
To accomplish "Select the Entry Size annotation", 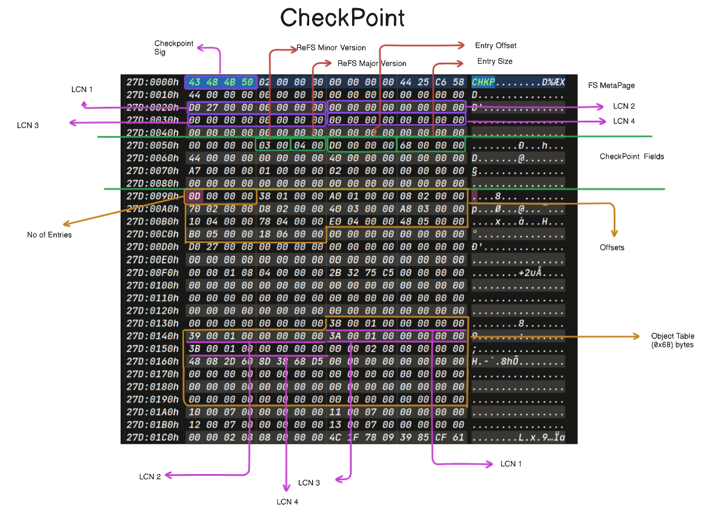I will [494, 61].
